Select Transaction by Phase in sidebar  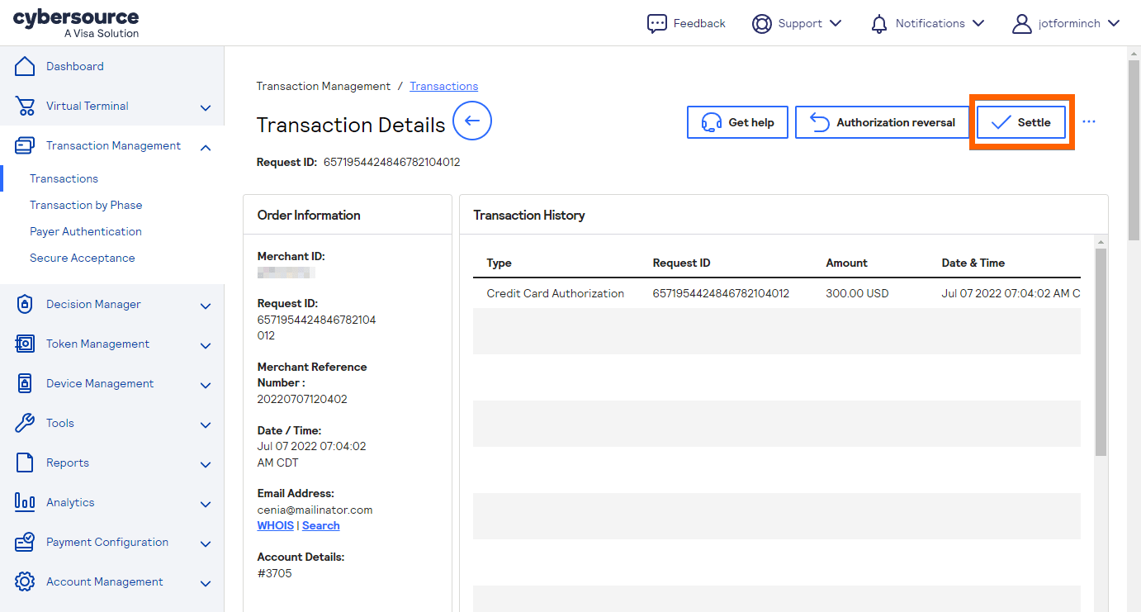pyautogui.click(x=86, y=205)
